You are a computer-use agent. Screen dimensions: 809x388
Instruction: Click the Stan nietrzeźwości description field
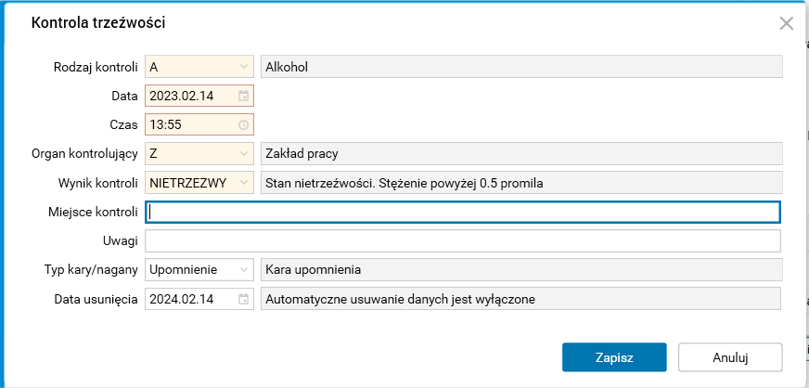521,183
